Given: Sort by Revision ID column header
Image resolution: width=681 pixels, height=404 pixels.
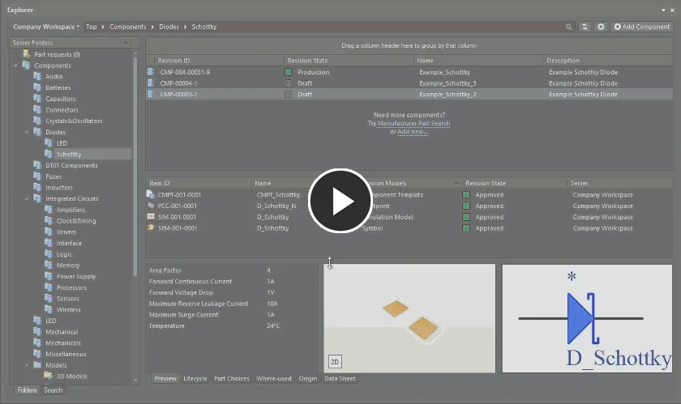Looking at the screenshot, I should coord(173,61).
